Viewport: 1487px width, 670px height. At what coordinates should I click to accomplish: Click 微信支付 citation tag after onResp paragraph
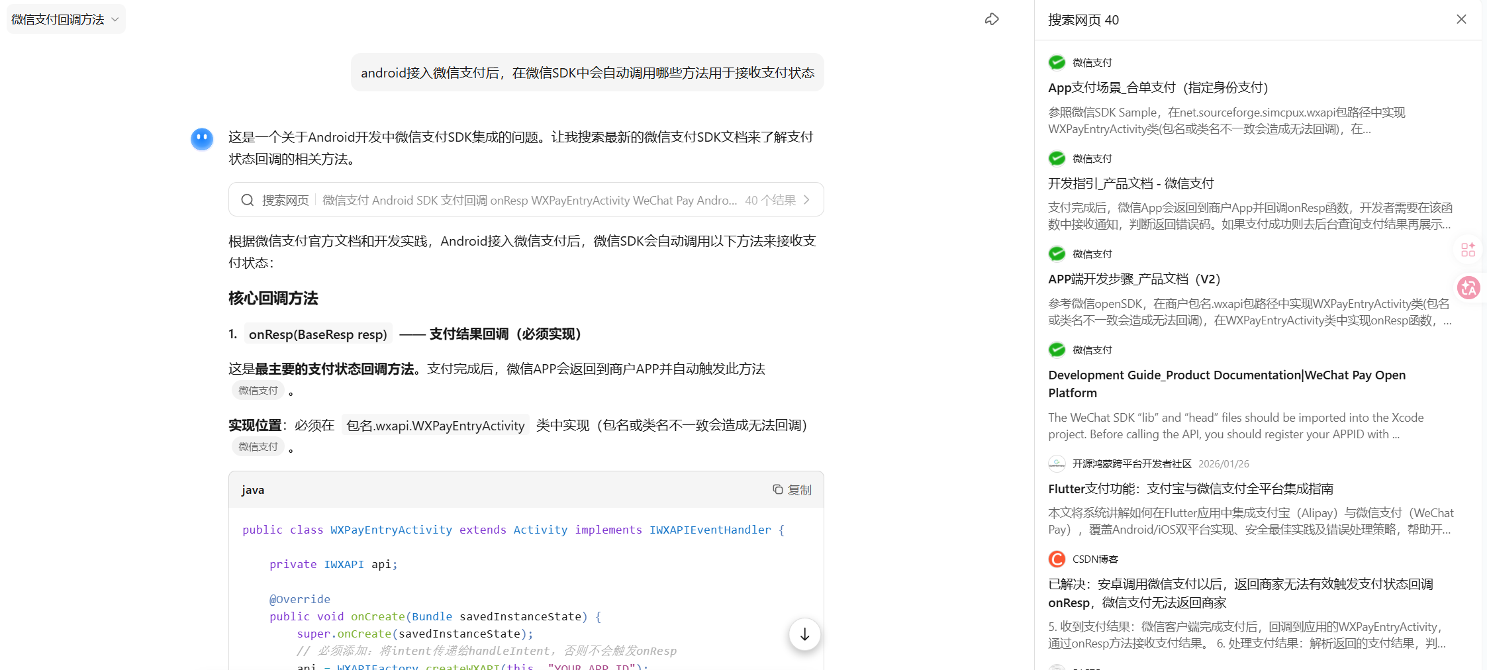point(258,391)
